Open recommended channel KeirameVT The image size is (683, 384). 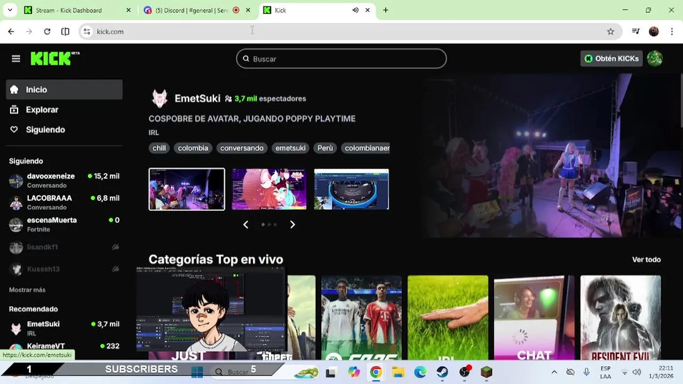pos(64,347)
